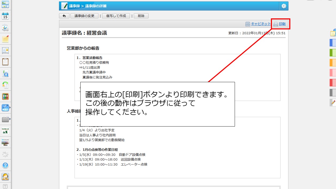Image resolution: width=336 pixels, height=189 pixels.
Task: Click the back arrow button
Action: pos(64,16)
